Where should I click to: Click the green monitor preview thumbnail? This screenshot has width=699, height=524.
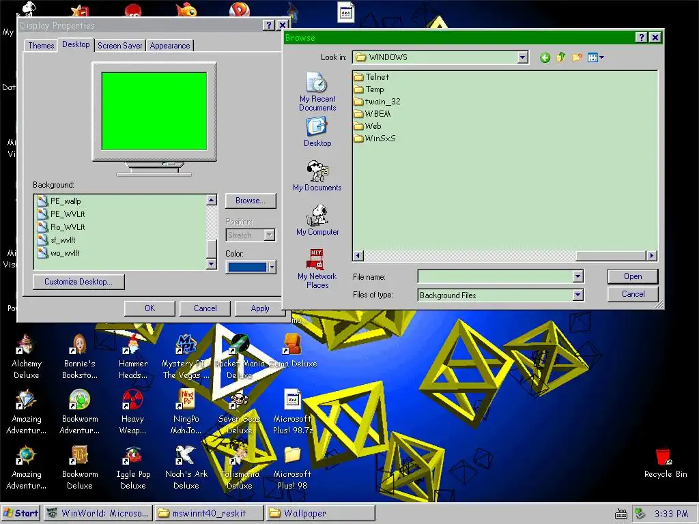pyautogui.click(x=154, y=111)
